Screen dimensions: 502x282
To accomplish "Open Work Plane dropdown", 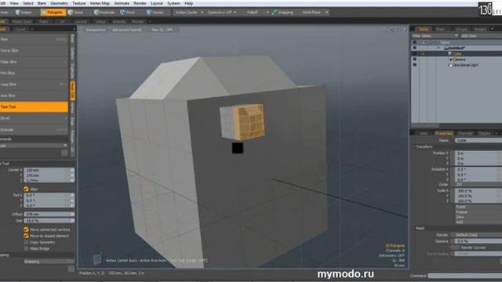I will [x=315, y=13].
